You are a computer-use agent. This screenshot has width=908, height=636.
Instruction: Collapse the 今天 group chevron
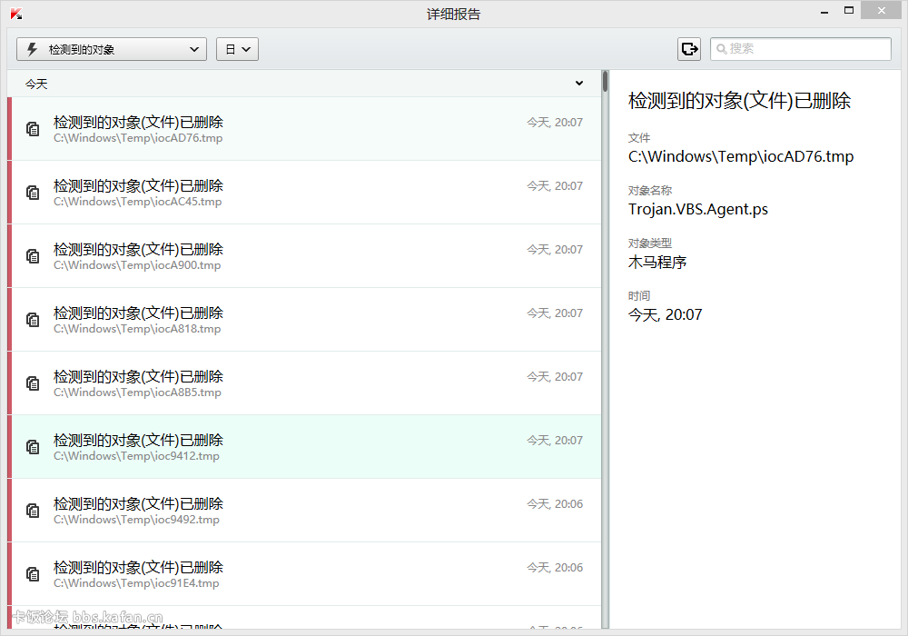tap(579, 84)
